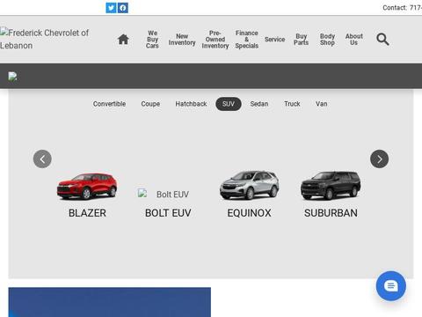Open the Facebook social link icon
Screen dimensions: 422x317
(123, 8)
